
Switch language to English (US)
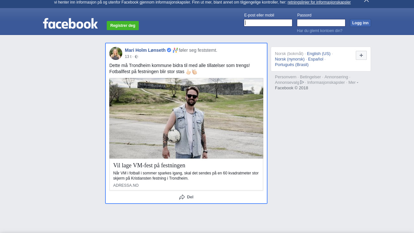319,54
